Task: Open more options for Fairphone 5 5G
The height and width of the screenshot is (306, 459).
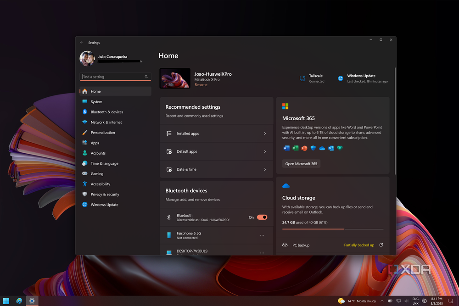Action: [x=262, y=235]
